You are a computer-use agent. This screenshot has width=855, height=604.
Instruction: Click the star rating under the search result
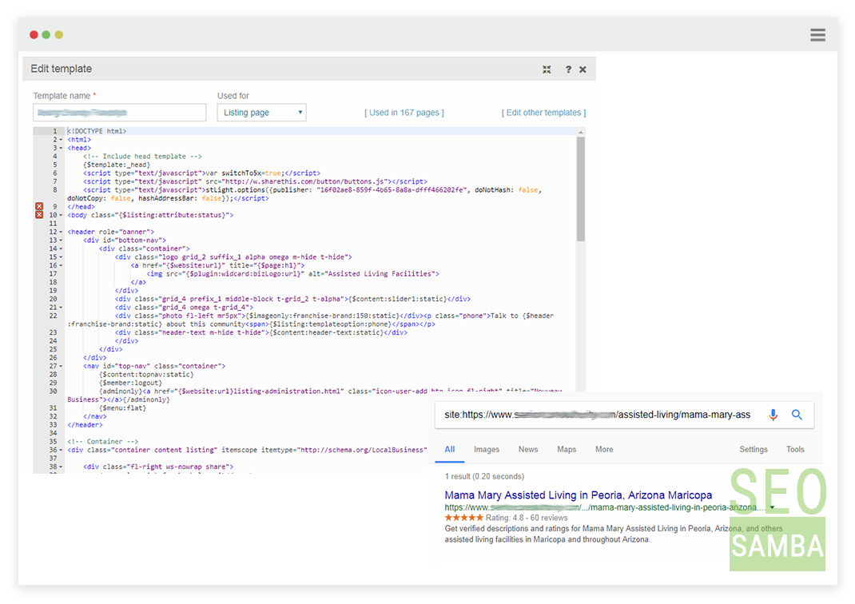465,517
